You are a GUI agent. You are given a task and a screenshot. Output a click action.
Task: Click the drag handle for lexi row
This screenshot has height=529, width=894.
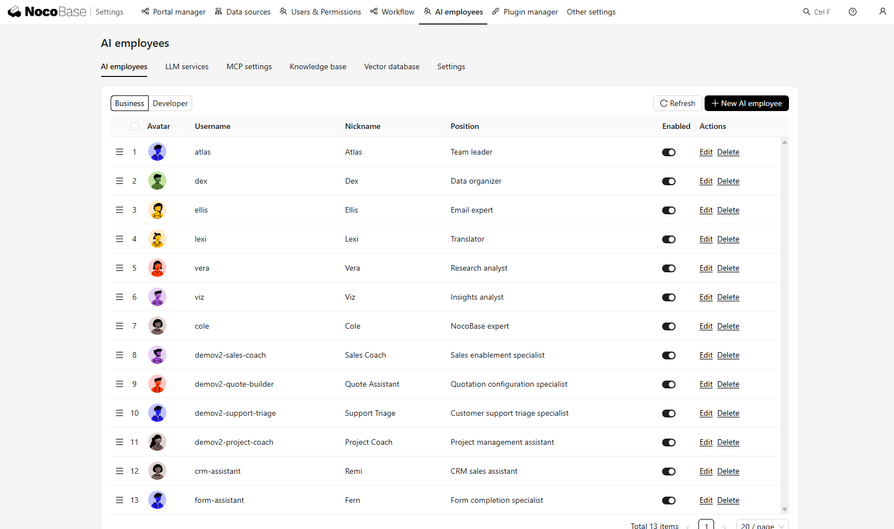point(120,239)
